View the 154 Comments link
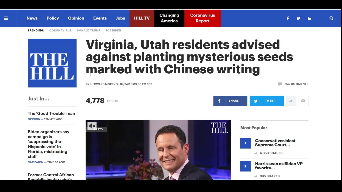This screenshot has width=342, height=192. (297, 84)
